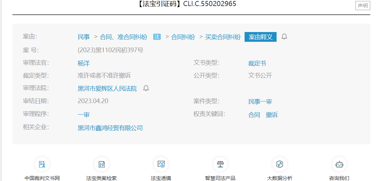The width and height of the screenshot is (379, 181).
Task: Click the bell icon next to 黑河市爱辉区人民法院
Action: tap(146, 88)
